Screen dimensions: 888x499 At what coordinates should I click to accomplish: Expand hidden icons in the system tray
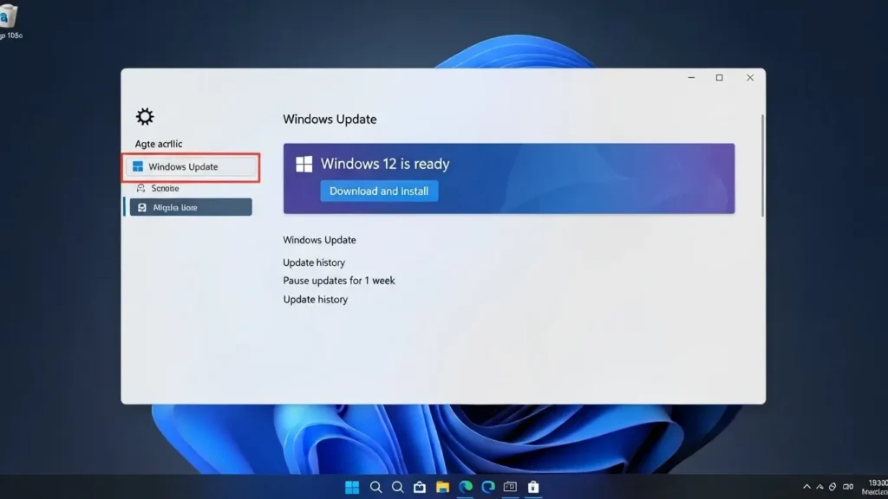tap(806, 486)
